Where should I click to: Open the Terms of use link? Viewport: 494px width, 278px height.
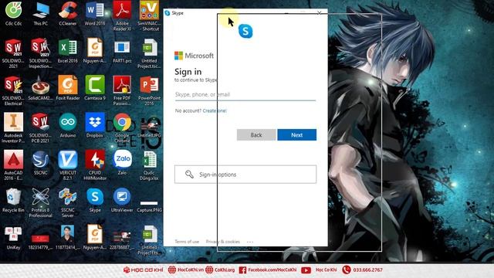point(187,242)
